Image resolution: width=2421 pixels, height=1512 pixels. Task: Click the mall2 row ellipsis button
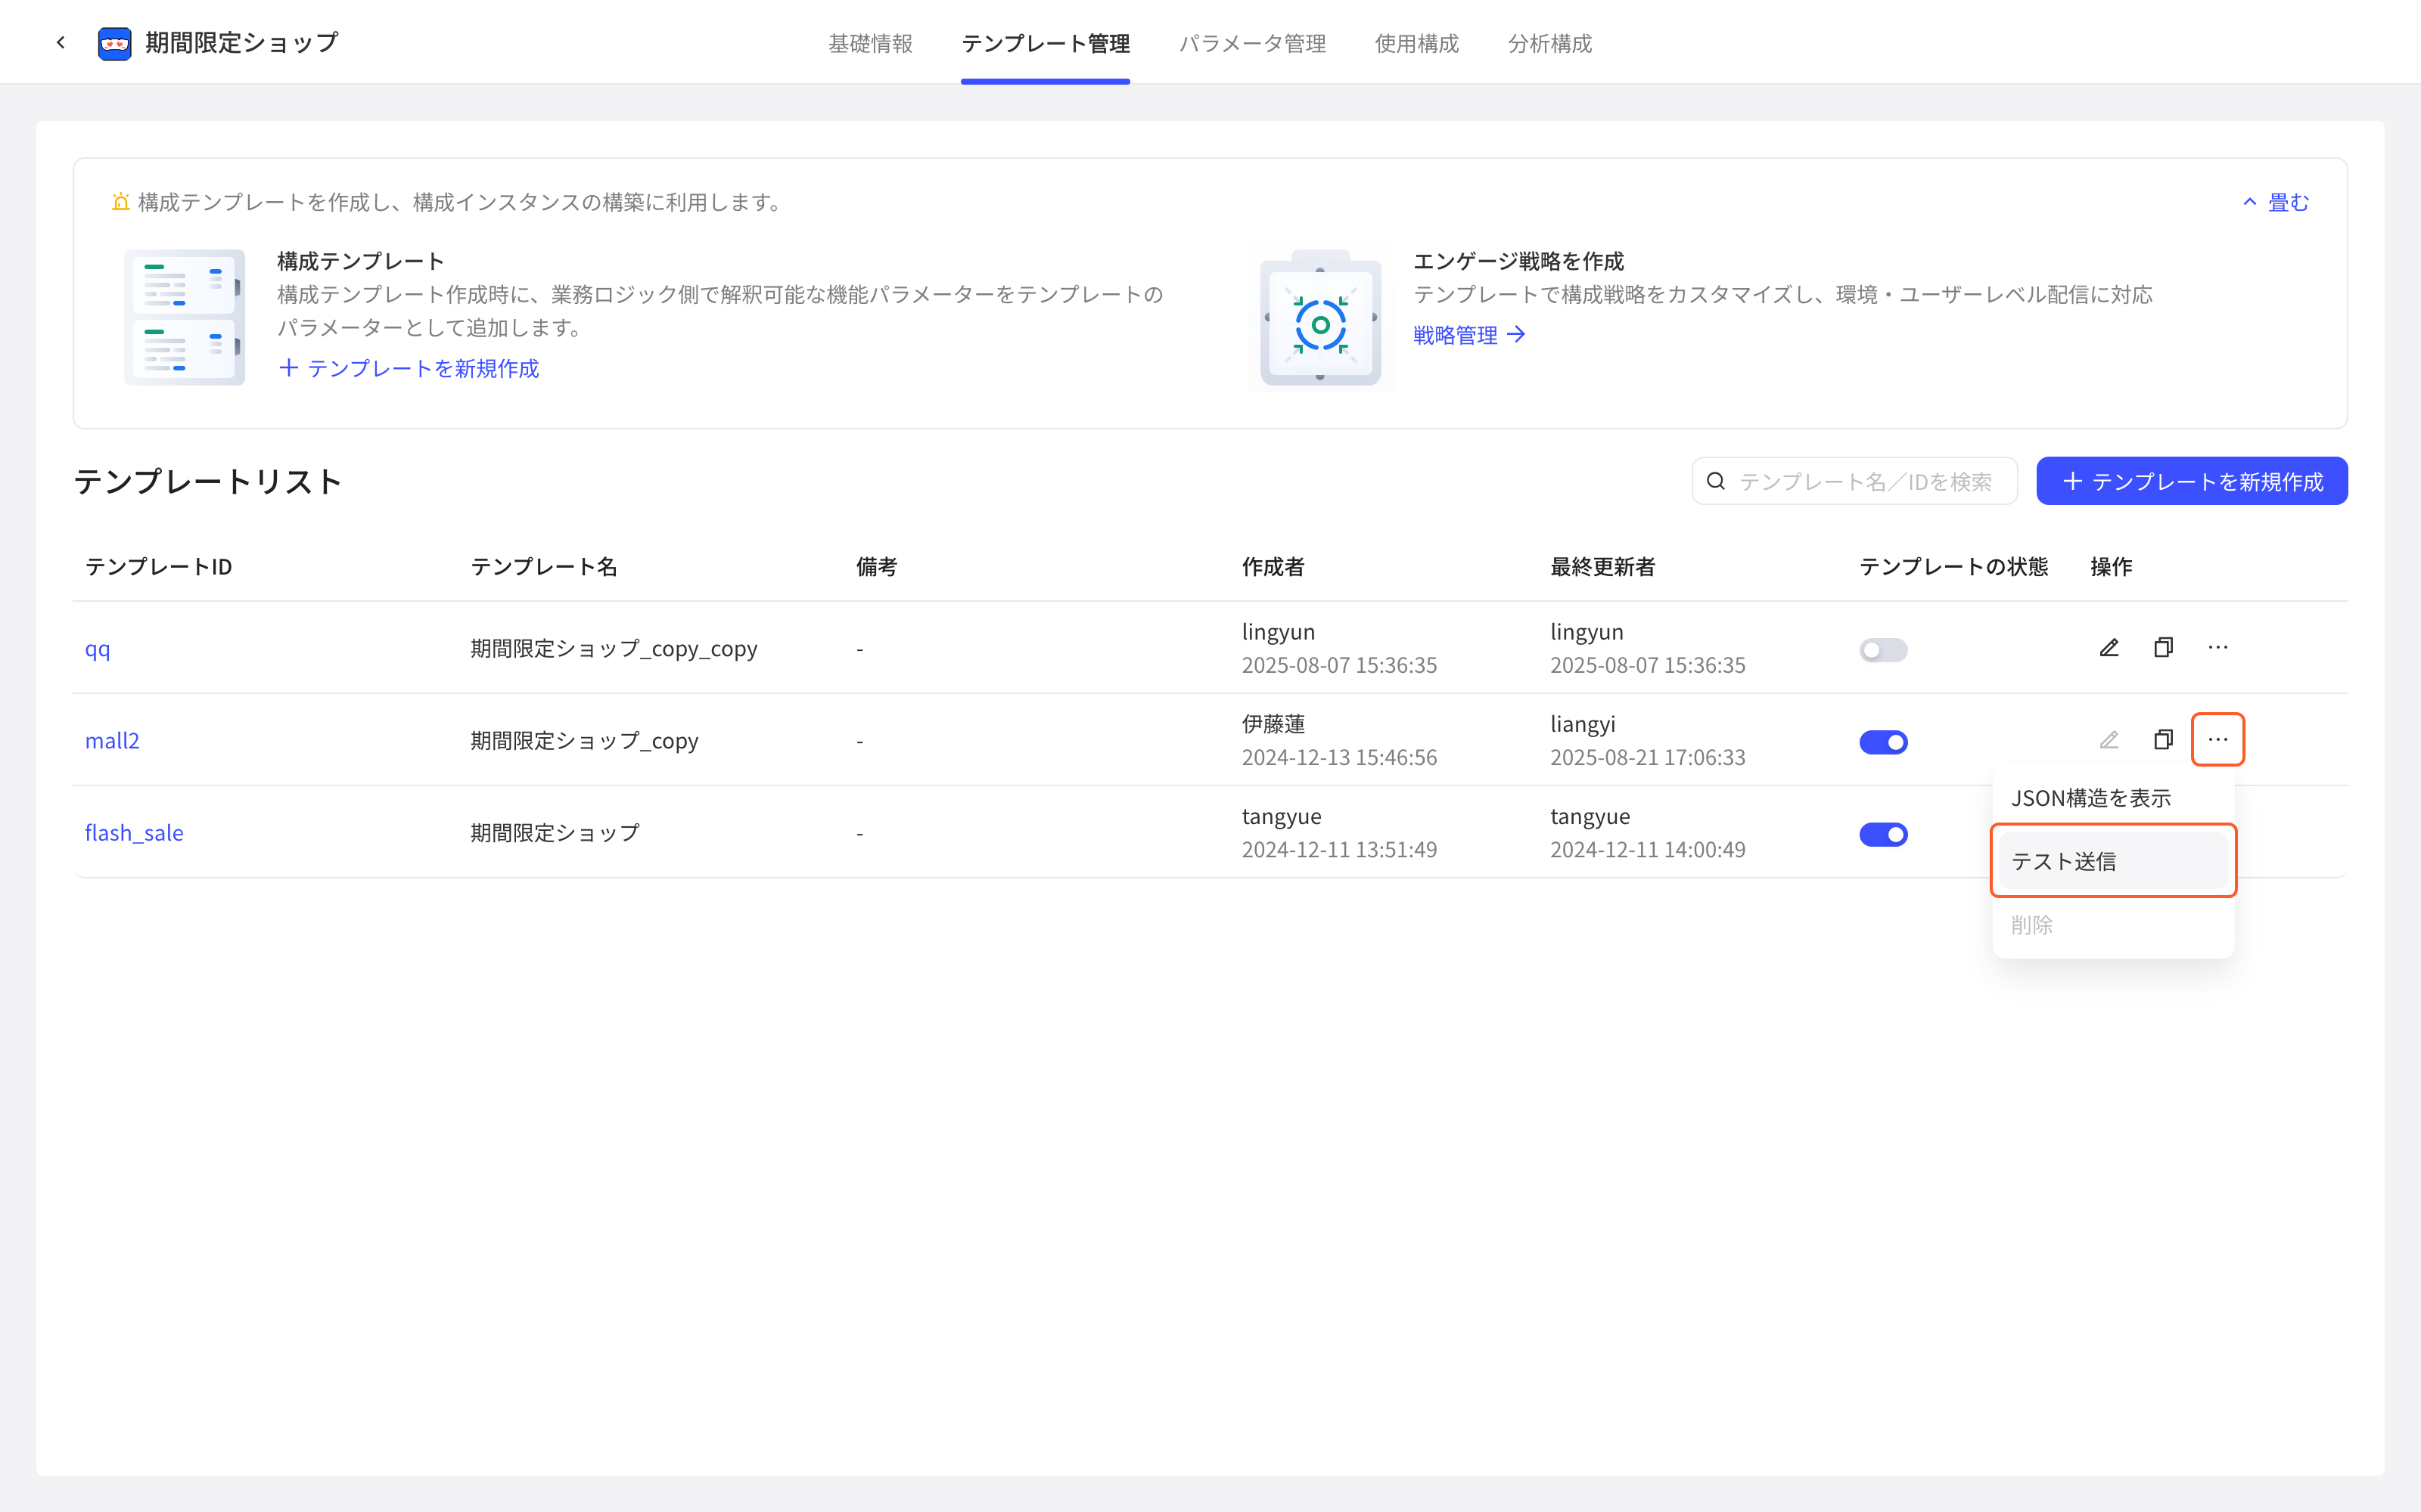point(2218,740)
